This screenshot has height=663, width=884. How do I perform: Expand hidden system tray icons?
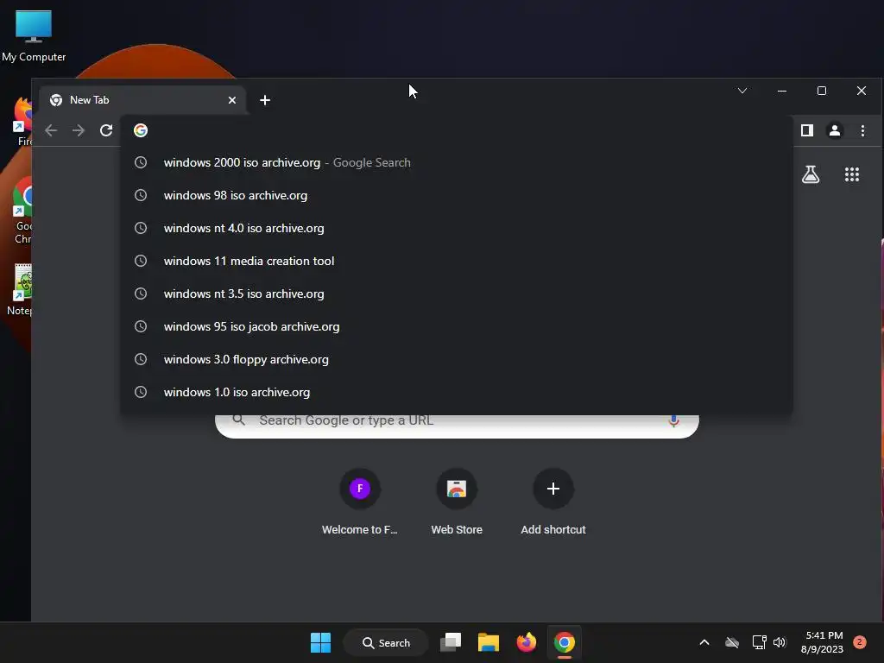[x=704, y=642]
